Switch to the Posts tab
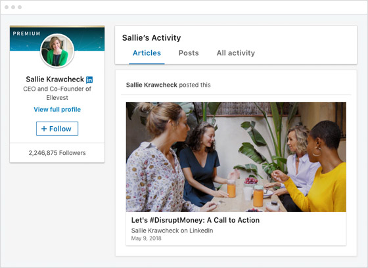This screenshot has height=268, width=368. pyautogui.click(x=189, y=53)
